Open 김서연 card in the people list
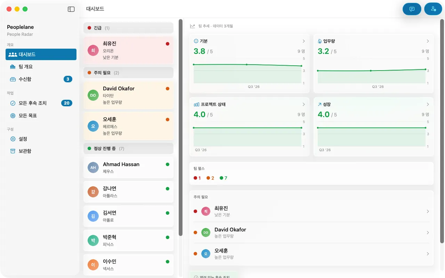The width and height of the screenshot is (445, 278). pos(128,216)
